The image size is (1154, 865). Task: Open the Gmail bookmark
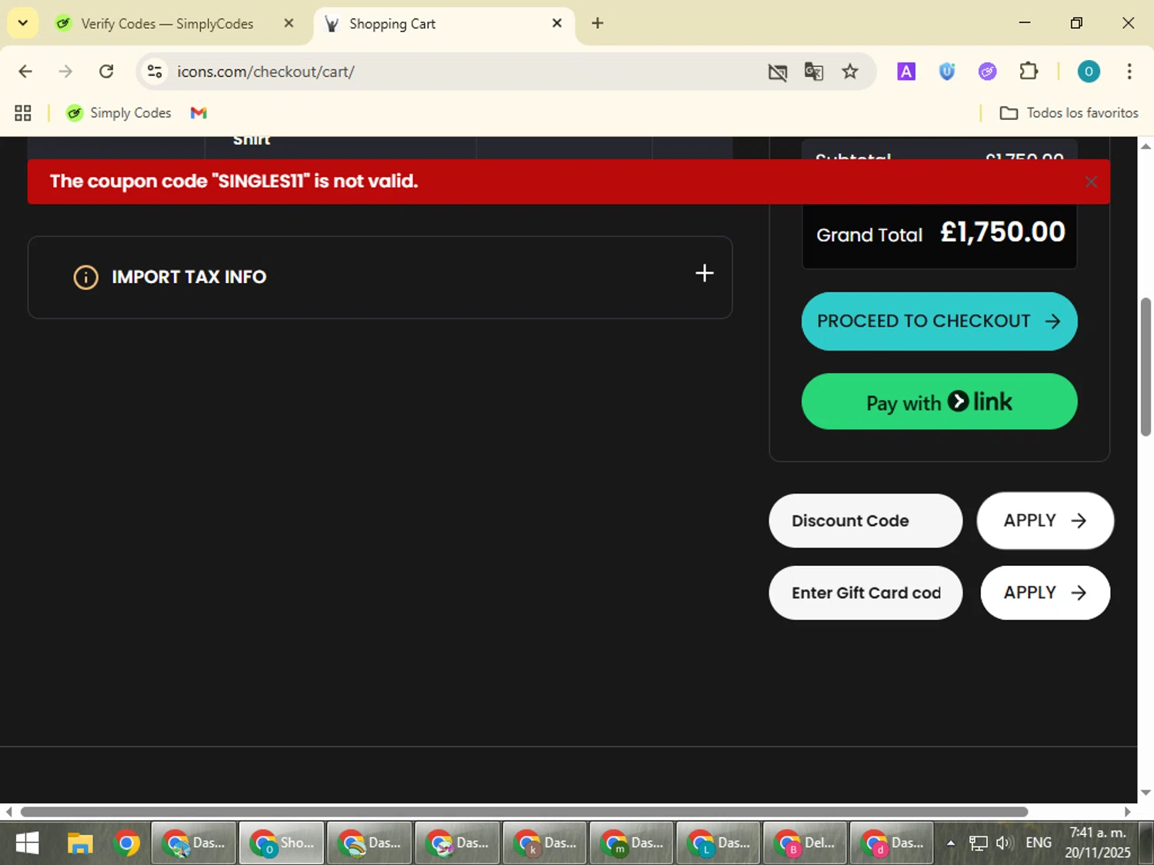point(198,113)
